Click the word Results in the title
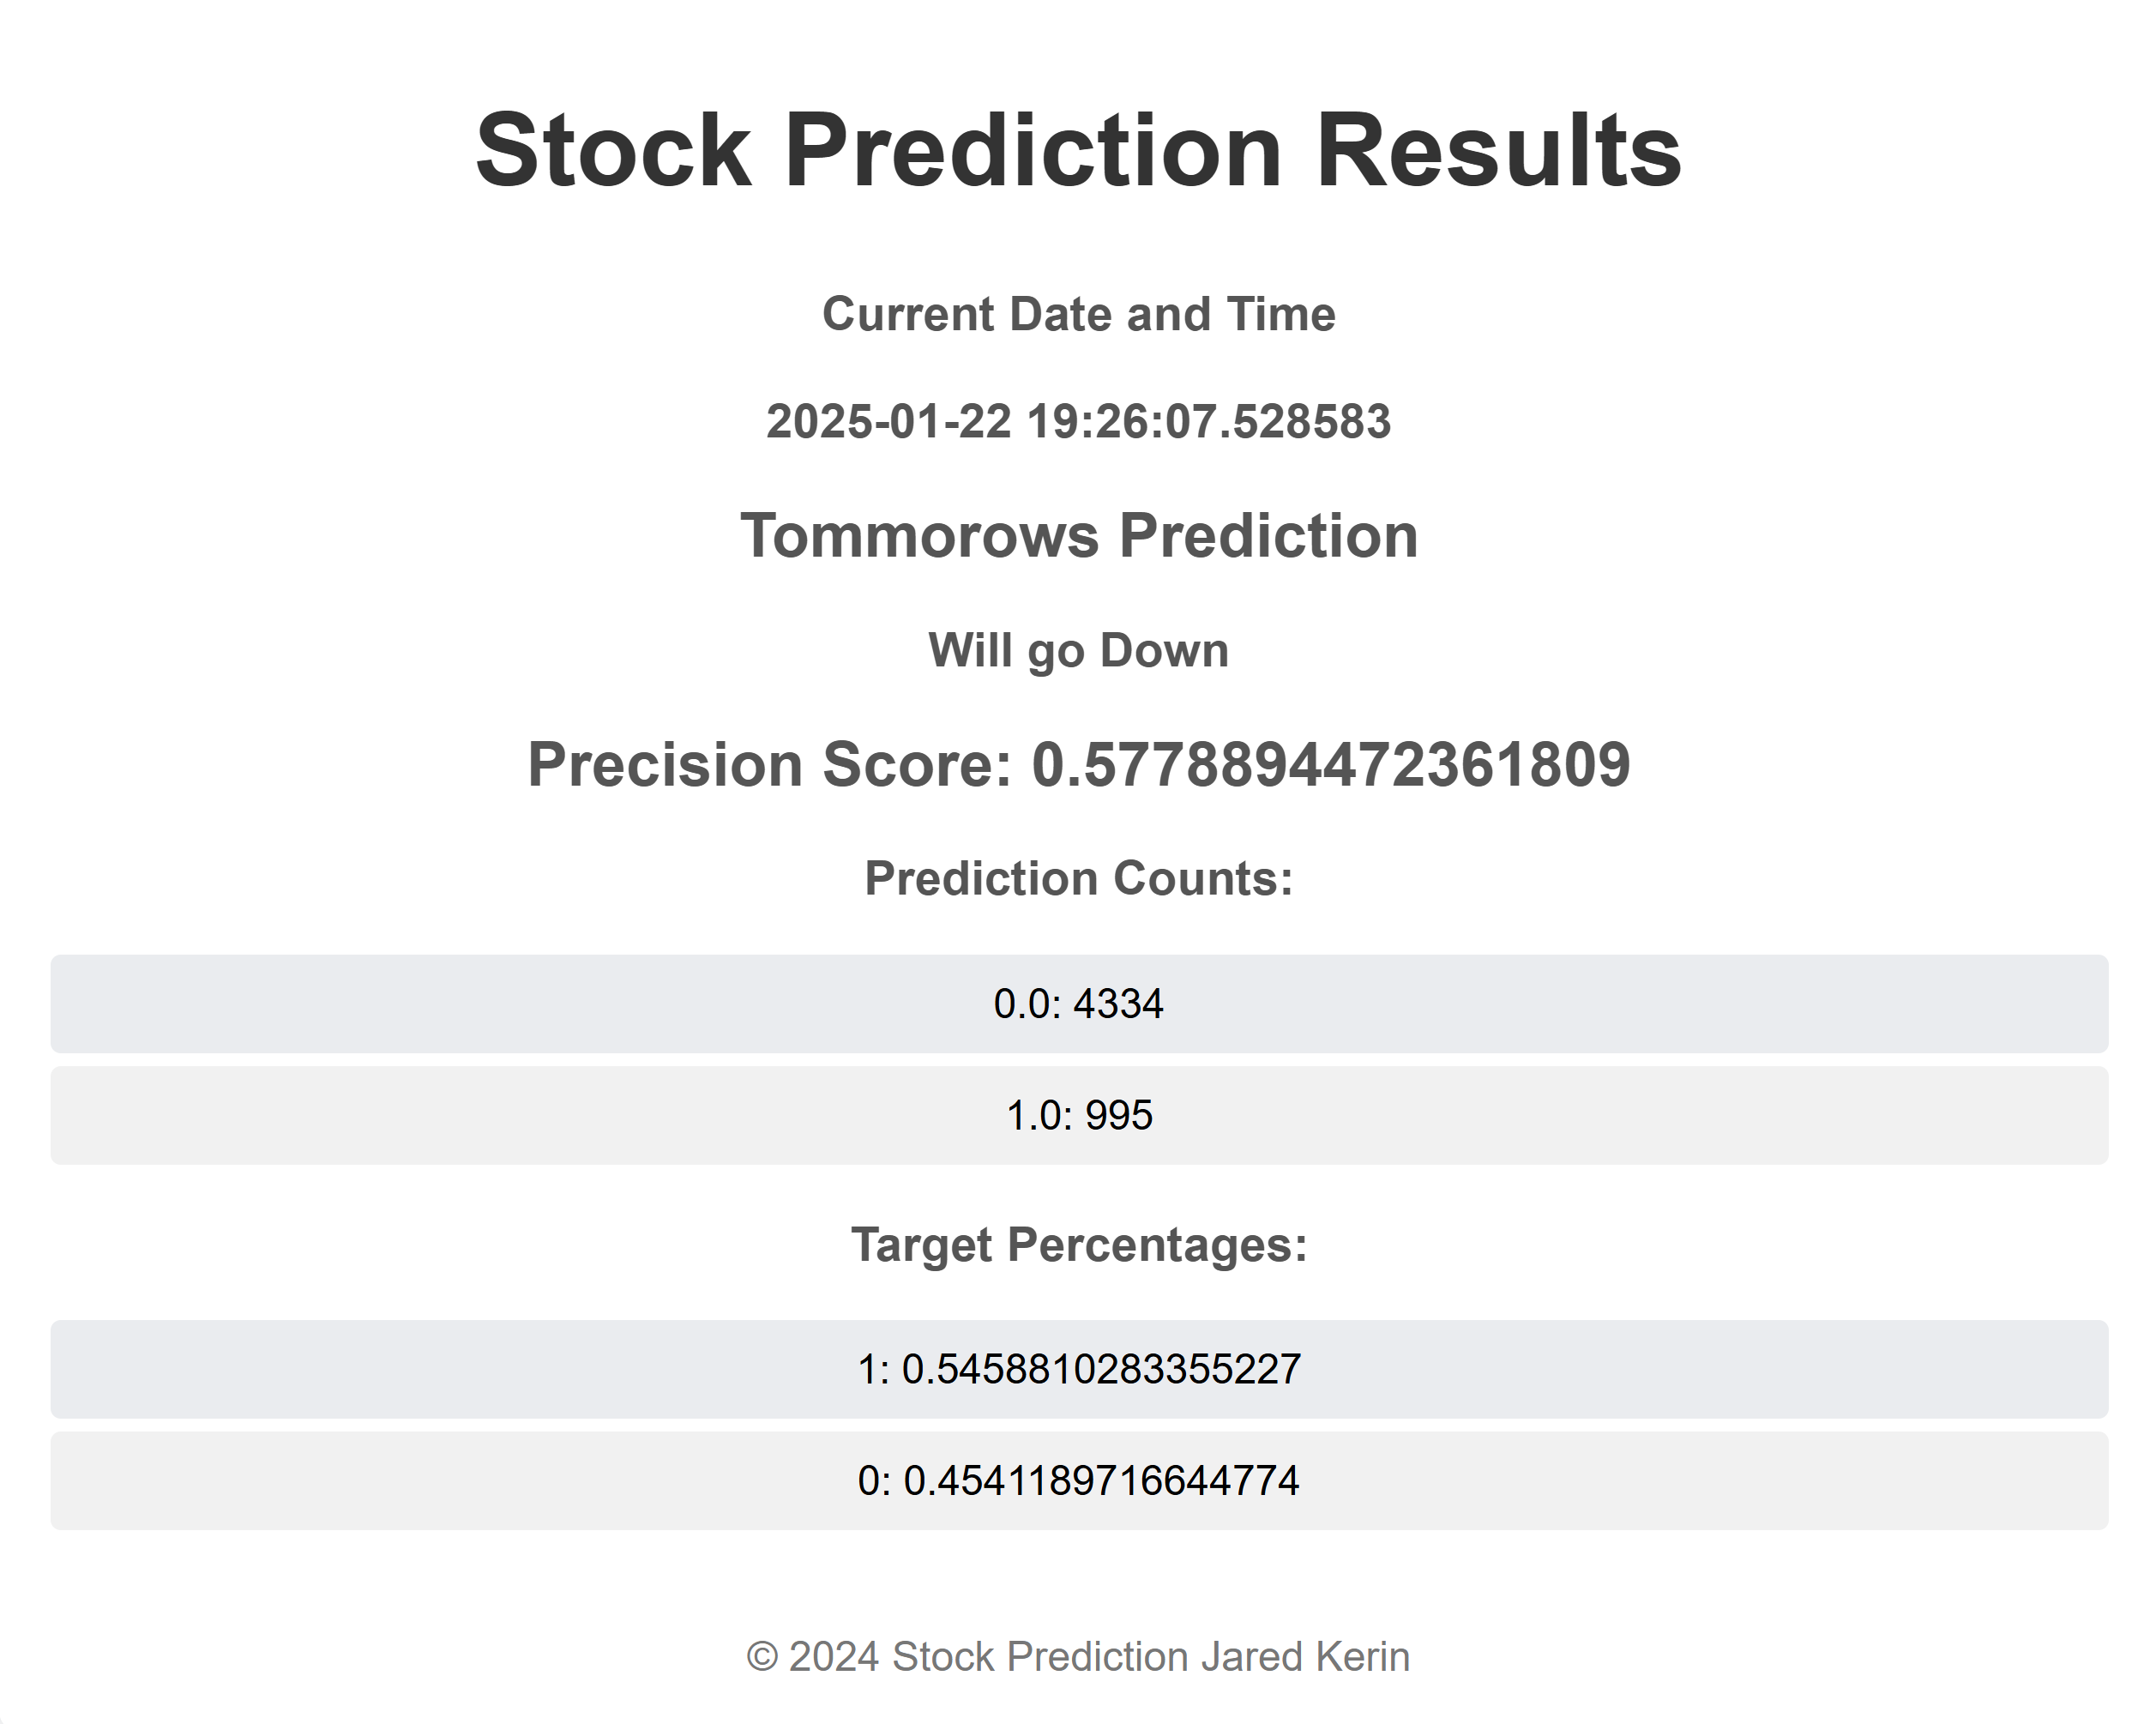The width and height of the screenshot is (2156, 1724). [1499, 150]
